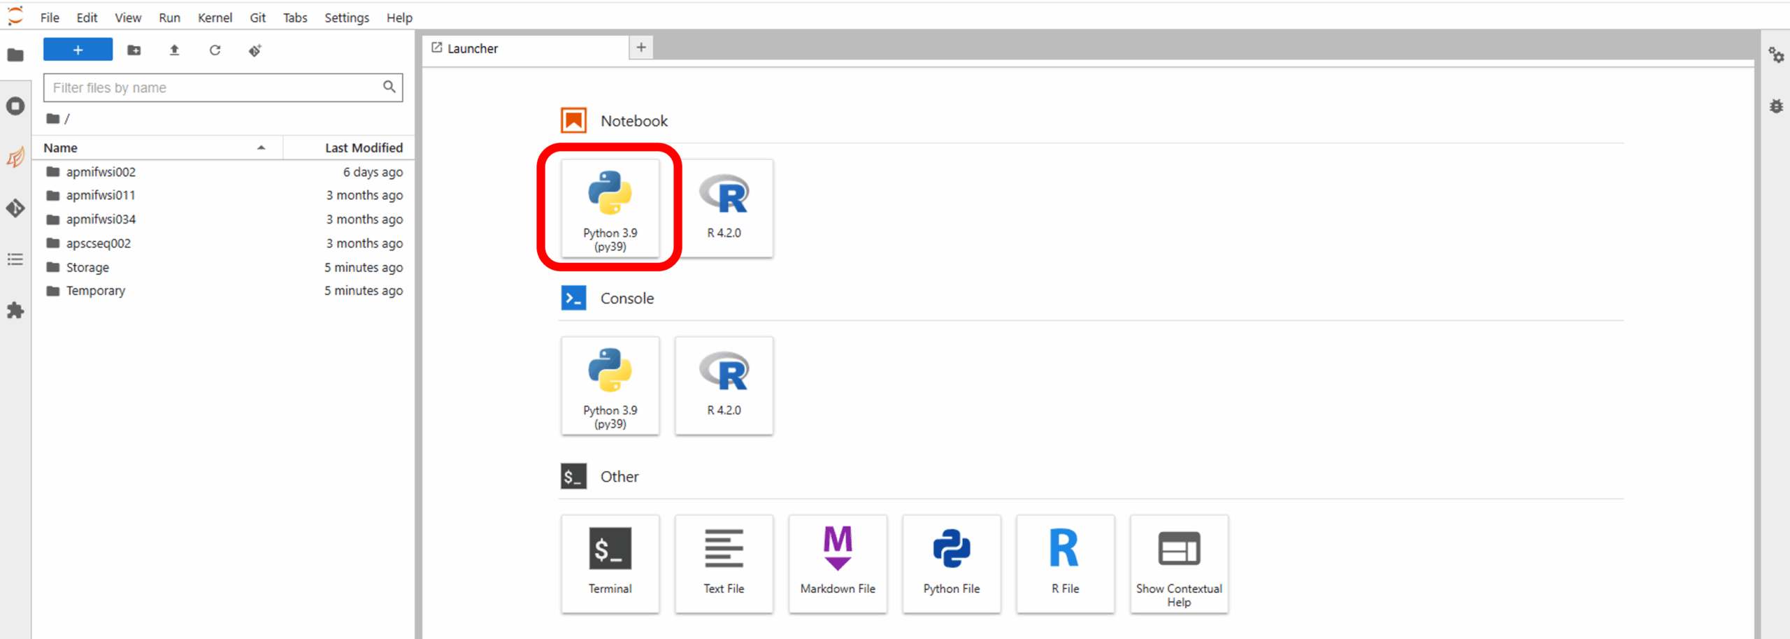
Task: Refresh the file browser list
Action: [215, 50]
